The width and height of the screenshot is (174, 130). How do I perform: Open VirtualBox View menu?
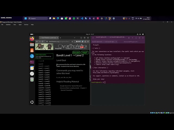pyautogui.click(x=14, y=25)
